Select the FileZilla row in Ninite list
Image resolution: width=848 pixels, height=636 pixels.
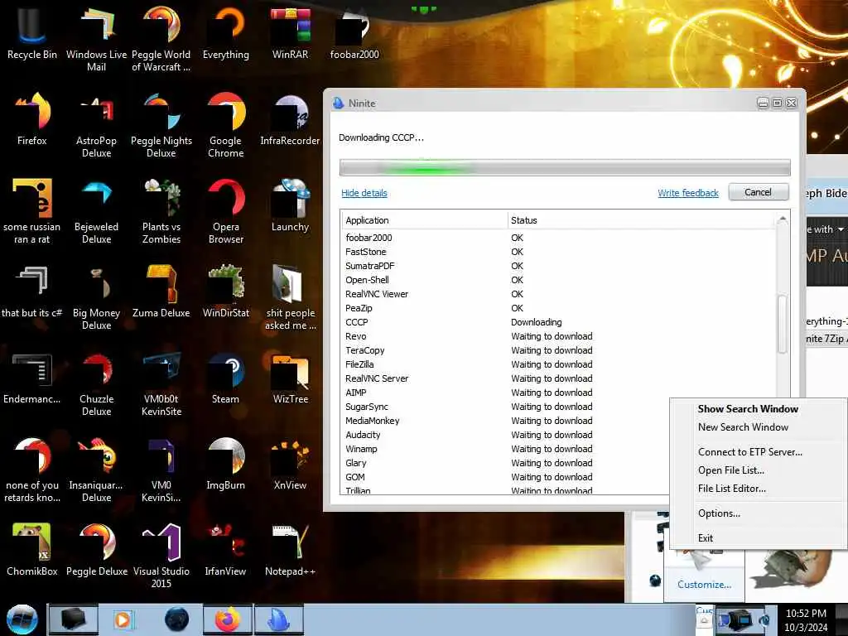click(560, 364)
